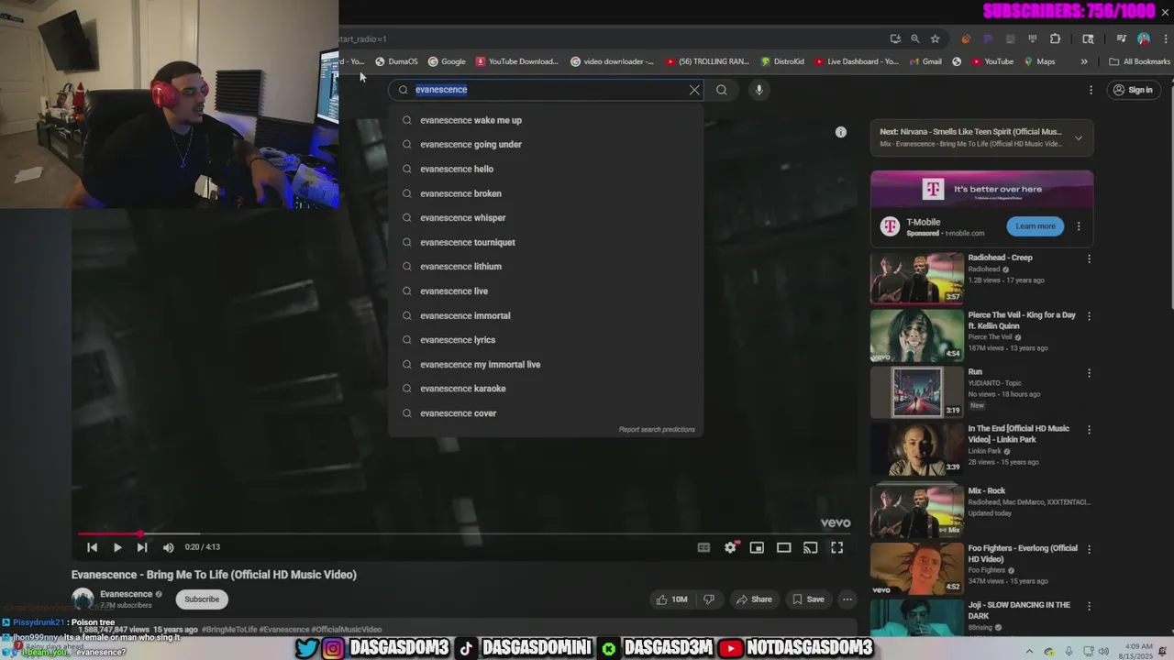This screenshot has width=1174, height=660.
Task: Mute the video volume icon
Action: point(168,547)
